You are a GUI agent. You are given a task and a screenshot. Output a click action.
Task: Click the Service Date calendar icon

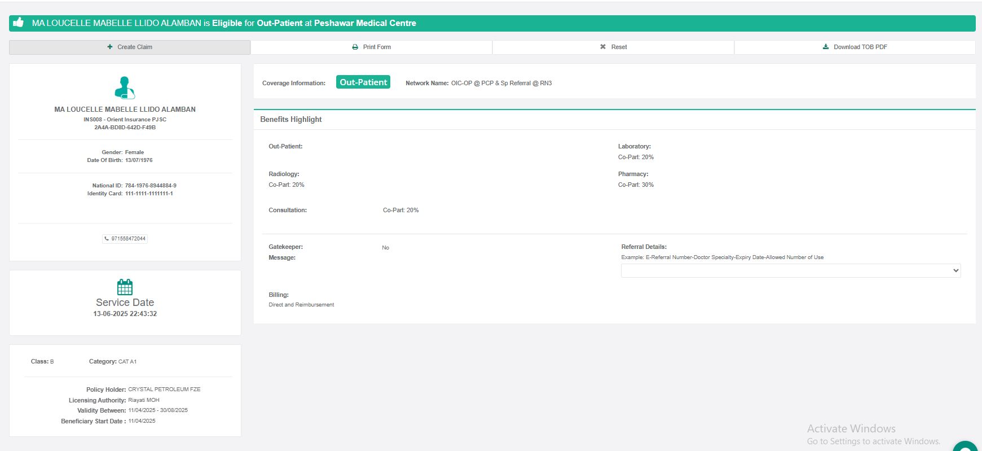[x=125, y=287]
